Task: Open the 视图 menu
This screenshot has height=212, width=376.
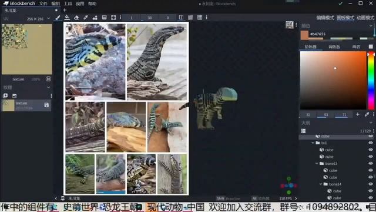Action: (x=80, y=4)
